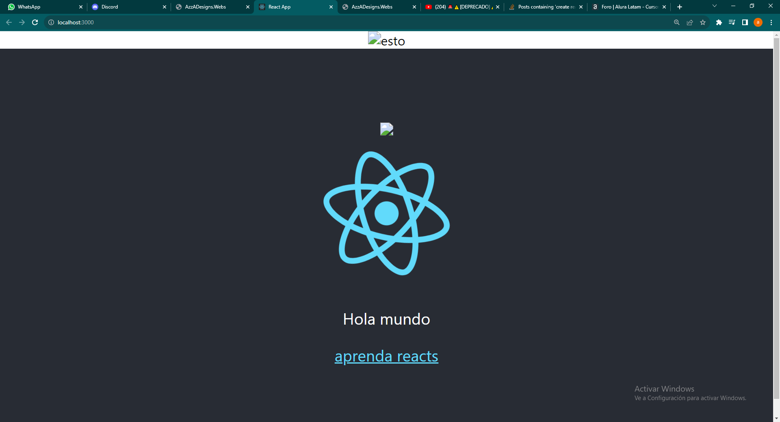Switch to first AzzADesigns.Webs tab

point(212,7)
